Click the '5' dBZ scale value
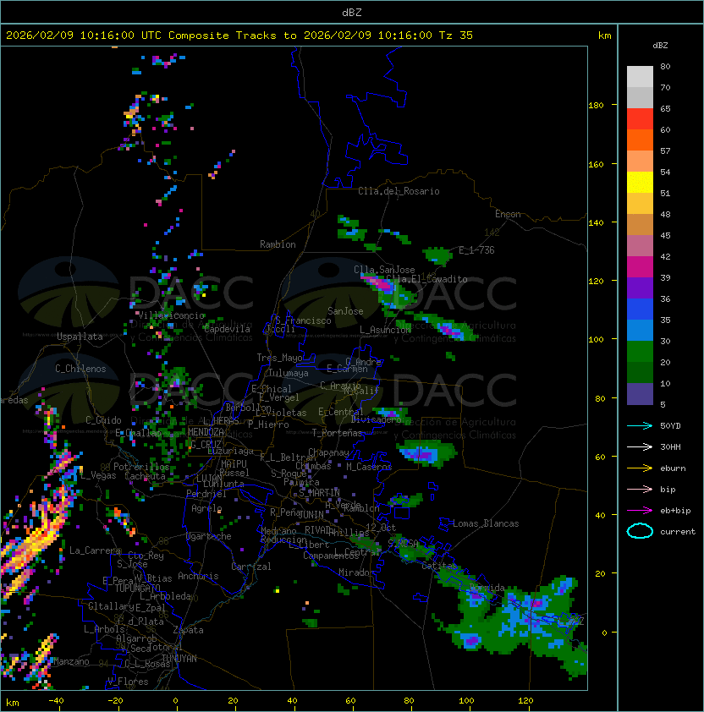The image size is (704, 712). click(663, 404)
